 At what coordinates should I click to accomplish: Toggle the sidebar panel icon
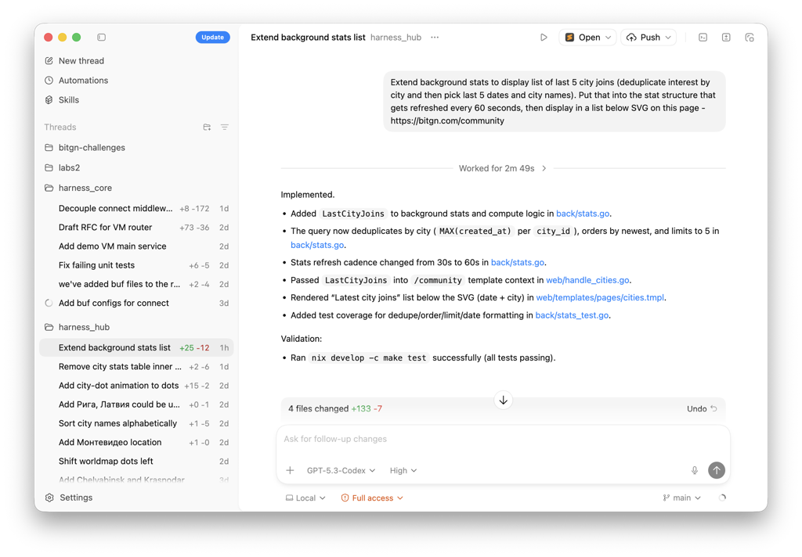[101, 38]
